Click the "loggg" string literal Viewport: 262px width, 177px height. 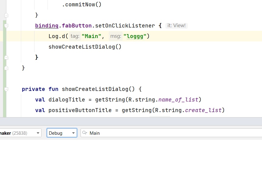coord(135,36)
